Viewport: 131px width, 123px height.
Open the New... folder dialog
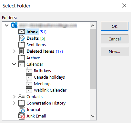pos(115,51)
